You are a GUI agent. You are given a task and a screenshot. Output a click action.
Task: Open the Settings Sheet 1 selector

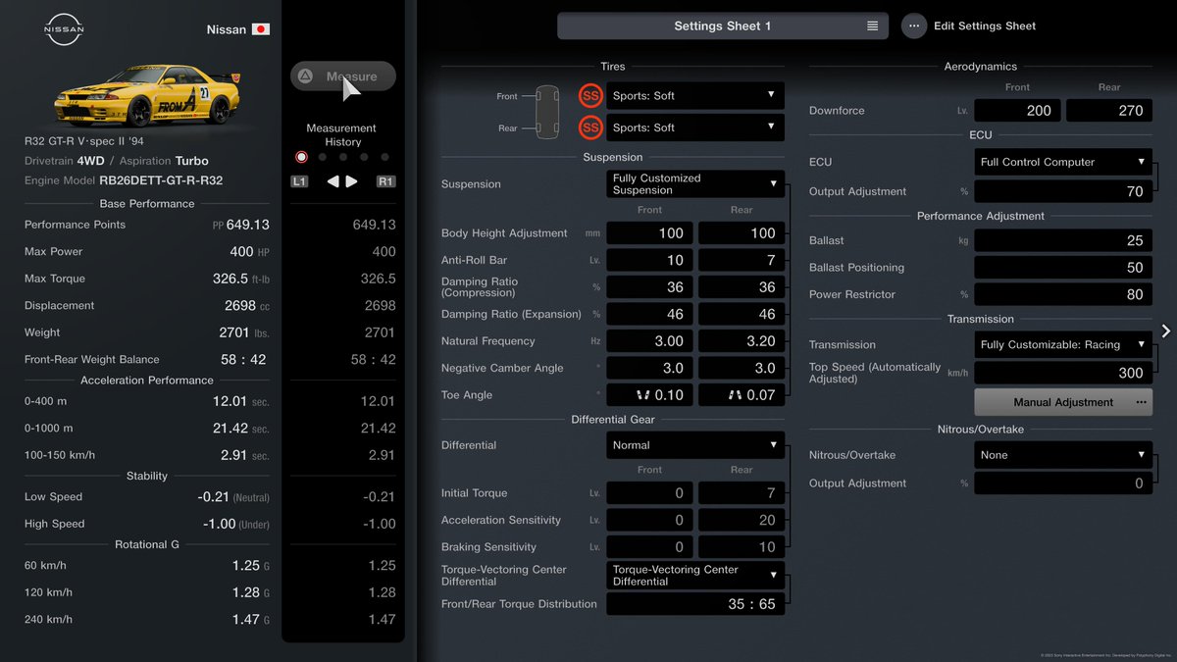click(723, 26)
